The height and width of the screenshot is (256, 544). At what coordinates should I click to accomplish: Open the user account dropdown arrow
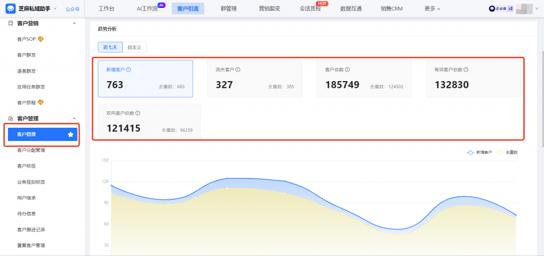537,9
